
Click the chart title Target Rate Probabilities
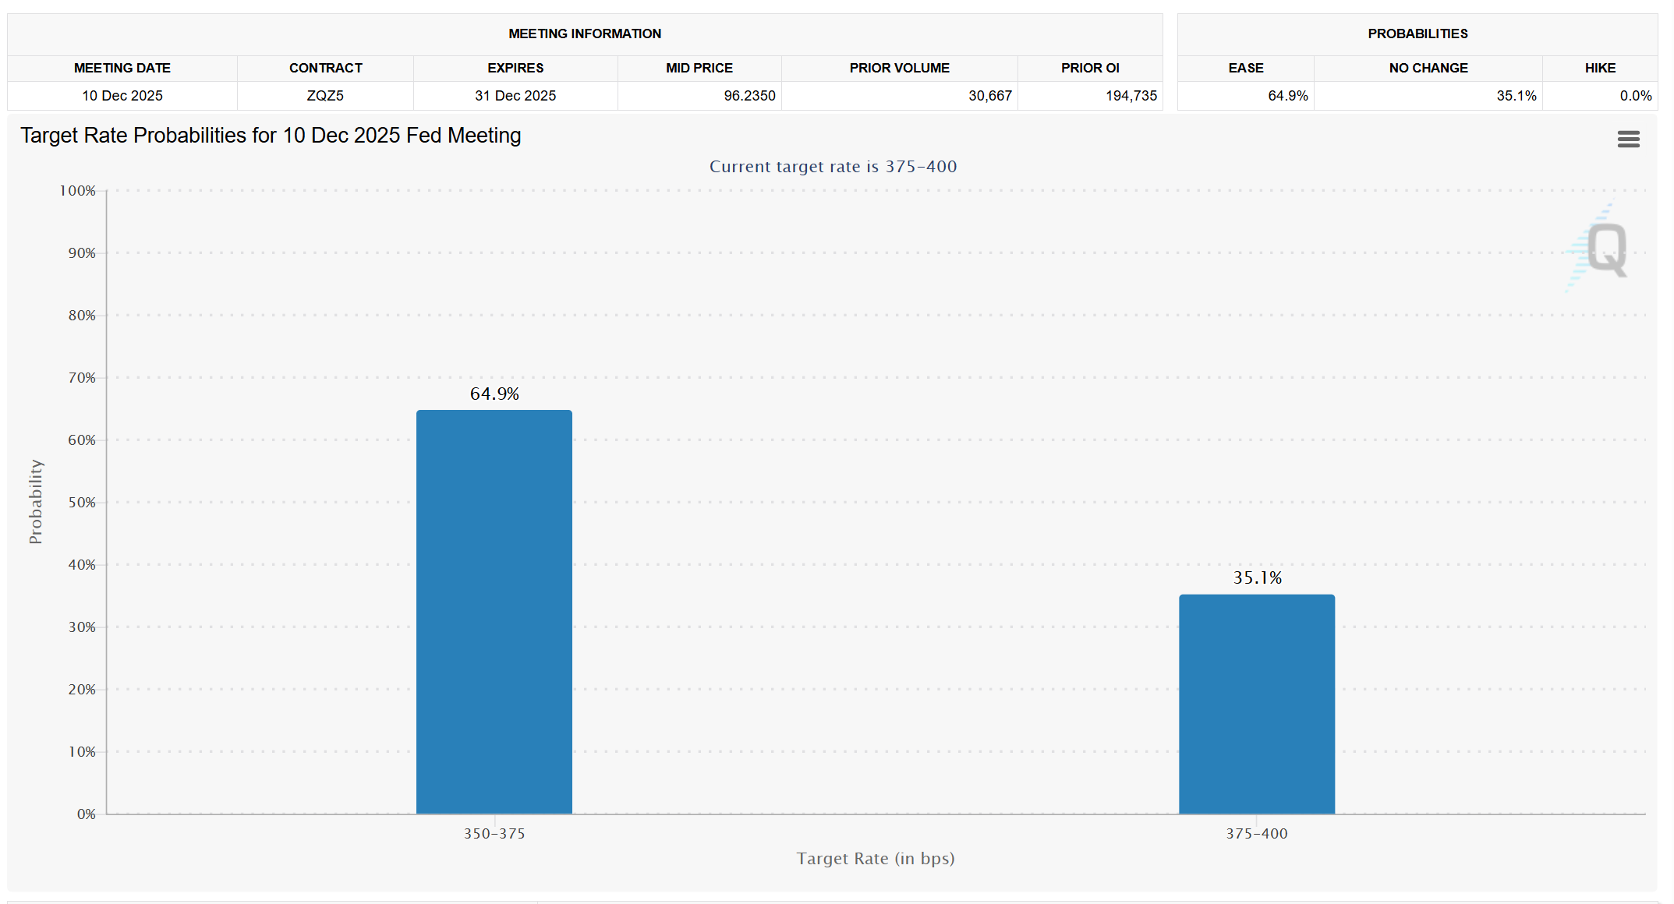(271, 135)
